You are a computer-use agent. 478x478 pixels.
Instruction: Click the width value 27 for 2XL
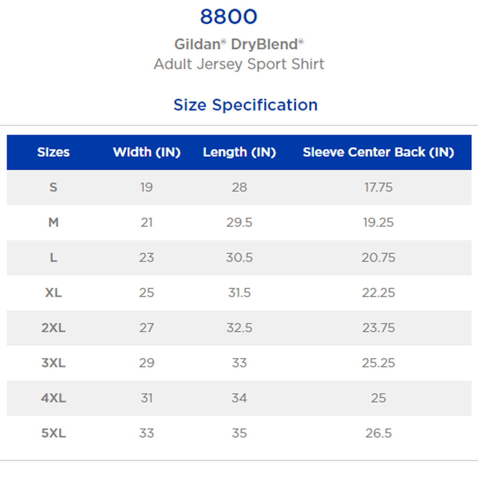(146, 328)
